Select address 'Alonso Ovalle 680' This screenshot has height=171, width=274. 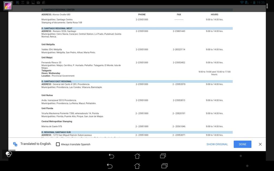(x=61, y=14)
